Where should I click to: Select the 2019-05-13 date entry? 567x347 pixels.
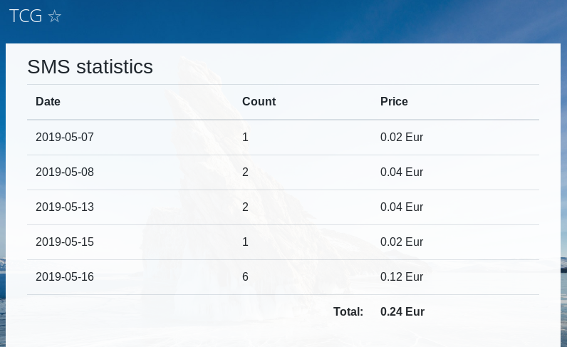pos(65,207)
